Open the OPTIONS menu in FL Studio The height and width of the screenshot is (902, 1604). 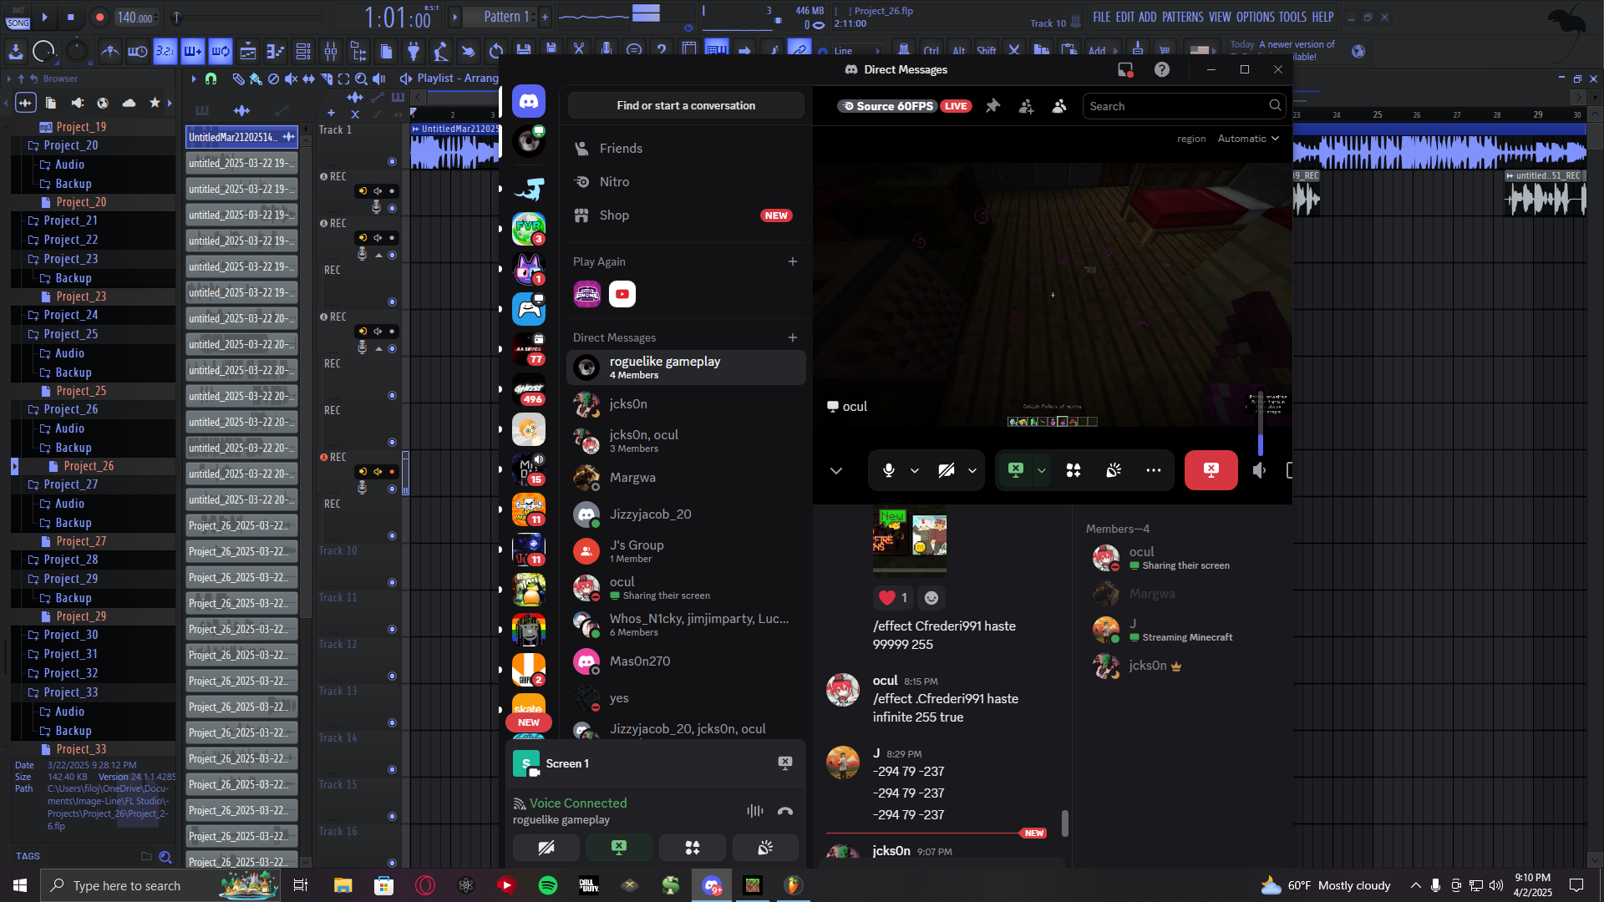[1255, 17]
